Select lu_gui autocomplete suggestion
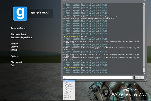151x101 pixels. [x=69, y=81]
